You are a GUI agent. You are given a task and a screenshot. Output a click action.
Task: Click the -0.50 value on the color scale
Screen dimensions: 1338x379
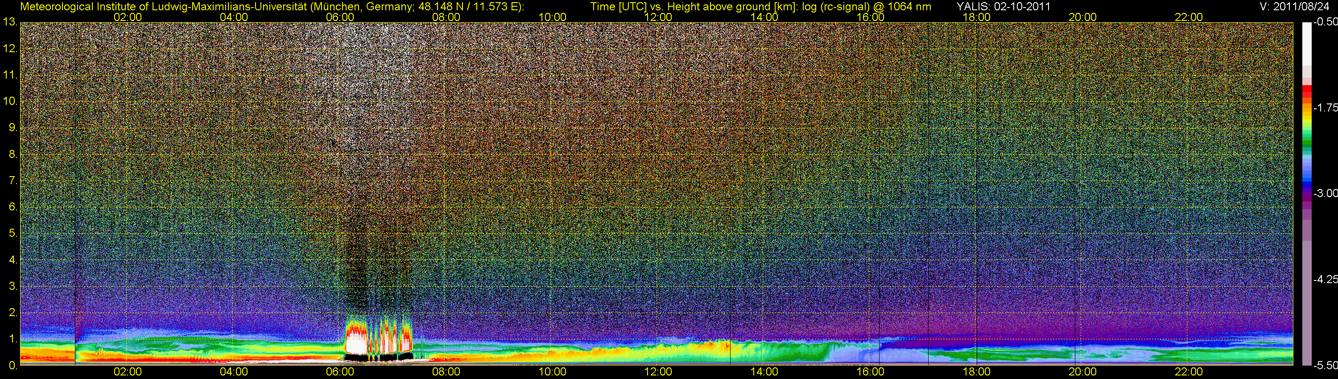1325,22
